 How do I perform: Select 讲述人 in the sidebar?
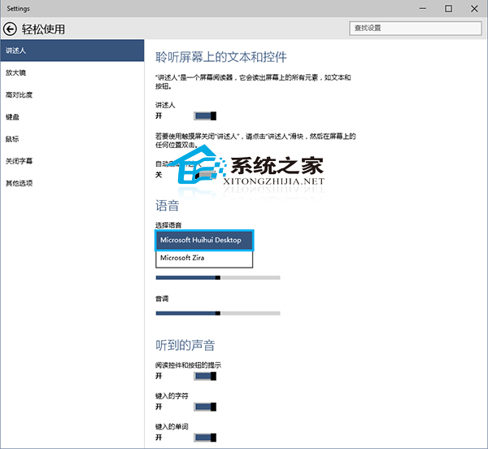coord(72,50)
